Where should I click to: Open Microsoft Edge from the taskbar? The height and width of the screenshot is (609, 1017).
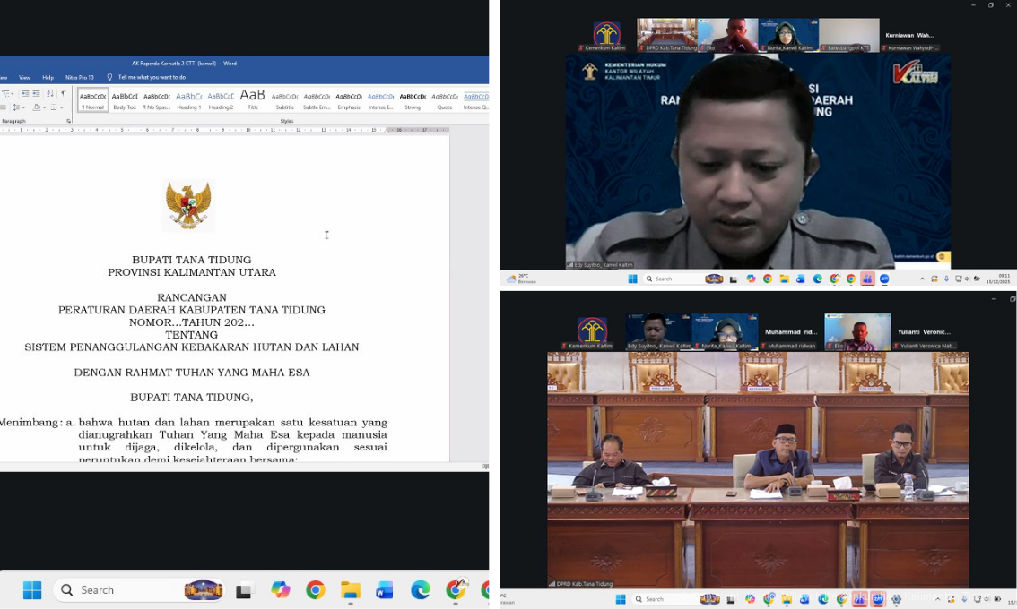click(420, 590)
